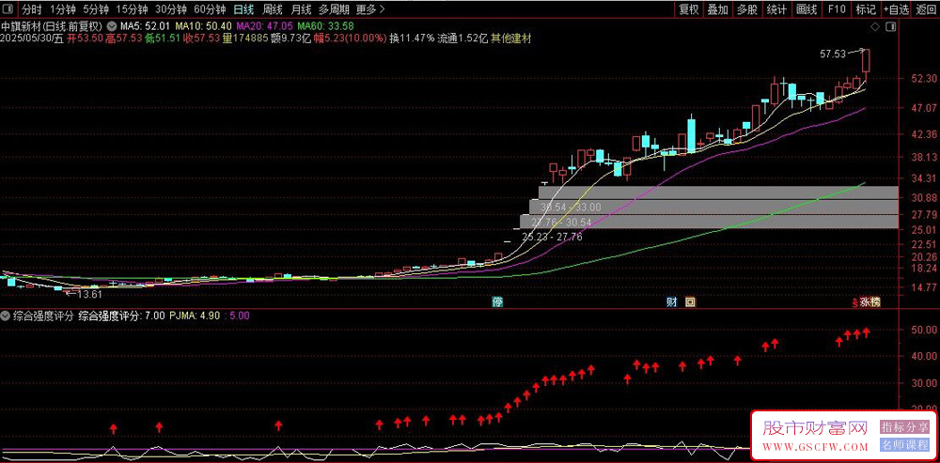Image resolution: width=940 pixels, height=463 pixels.
Task: Select the 30分钟 period tab
Action: [x=171, y=9]
